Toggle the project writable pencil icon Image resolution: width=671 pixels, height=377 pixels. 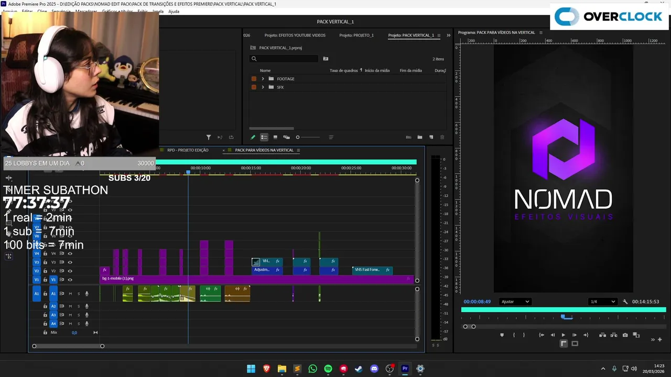click(x=253, y=137)
